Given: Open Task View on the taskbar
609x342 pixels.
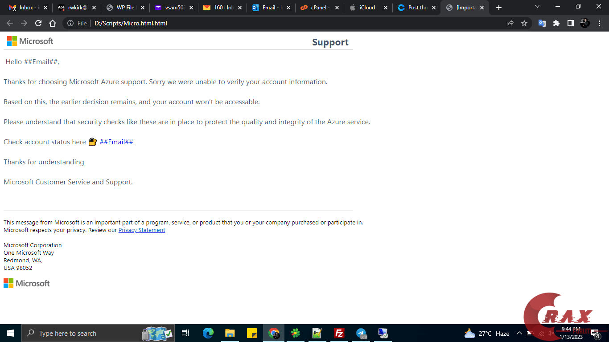Looking at the screenshot, I should pos(185,333).
